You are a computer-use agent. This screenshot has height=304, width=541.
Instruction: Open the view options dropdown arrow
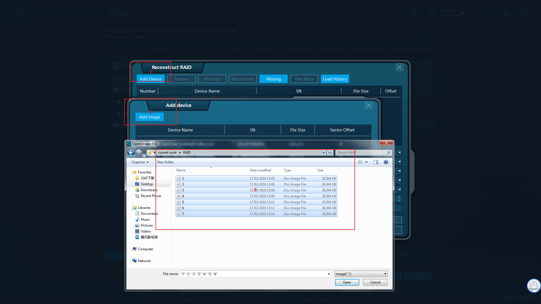366,162
